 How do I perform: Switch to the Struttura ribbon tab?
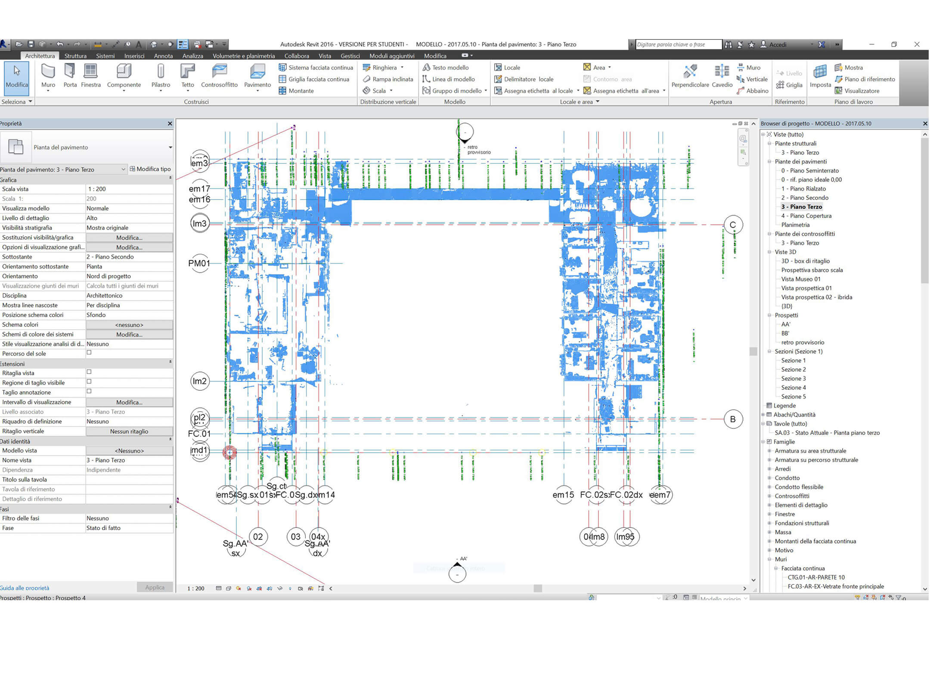[x=75, y=56]
